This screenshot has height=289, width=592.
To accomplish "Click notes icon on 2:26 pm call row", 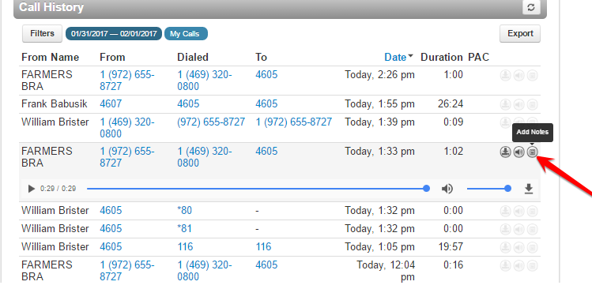I will point(533,76).
